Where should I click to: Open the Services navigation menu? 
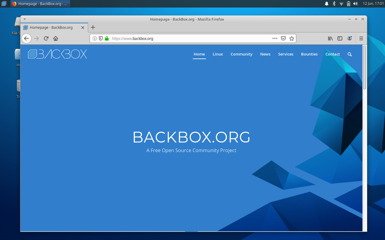point(286,54)
